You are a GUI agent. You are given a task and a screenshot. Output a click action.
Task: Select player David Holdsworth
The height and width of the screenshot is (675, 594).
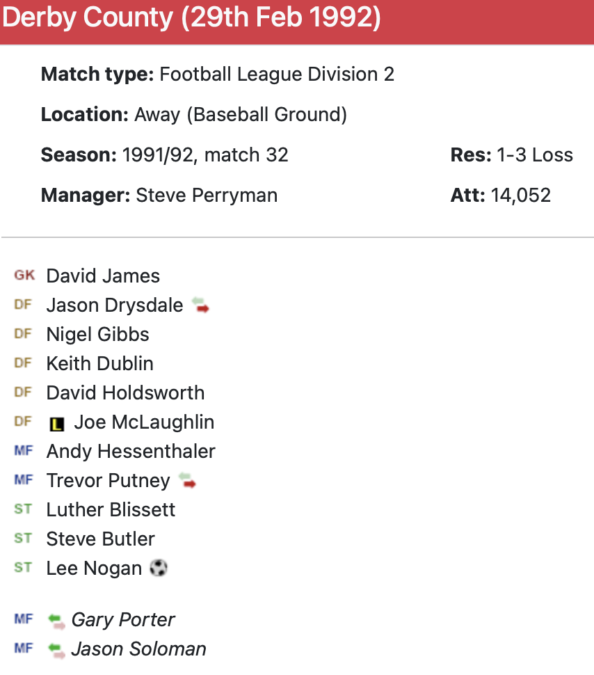pos(125,392)
